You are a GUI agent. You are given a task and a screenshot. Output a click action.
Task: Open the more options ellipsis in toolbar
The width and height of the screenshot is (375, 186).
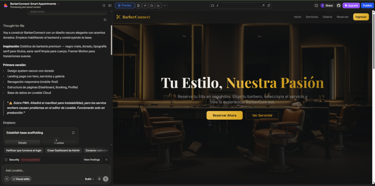tap(165, 5)
